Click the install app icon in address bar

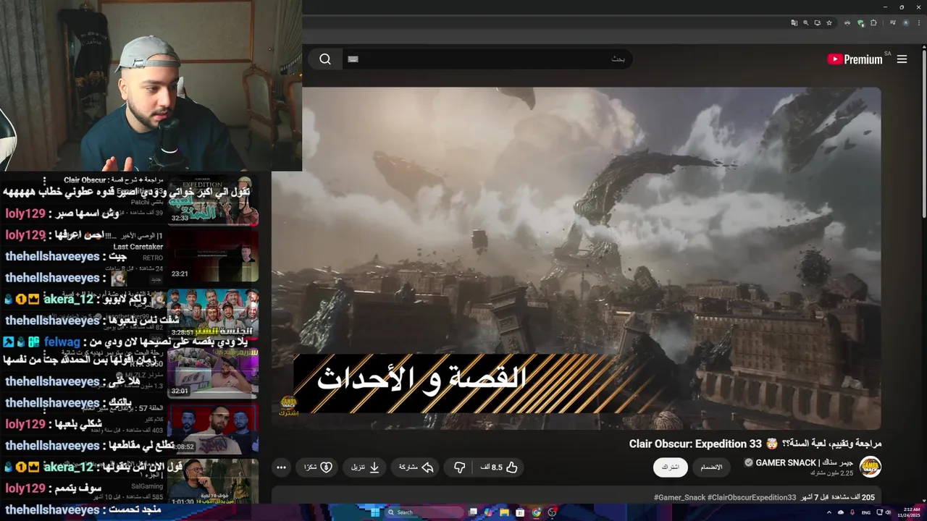click(x=818, y=23)
